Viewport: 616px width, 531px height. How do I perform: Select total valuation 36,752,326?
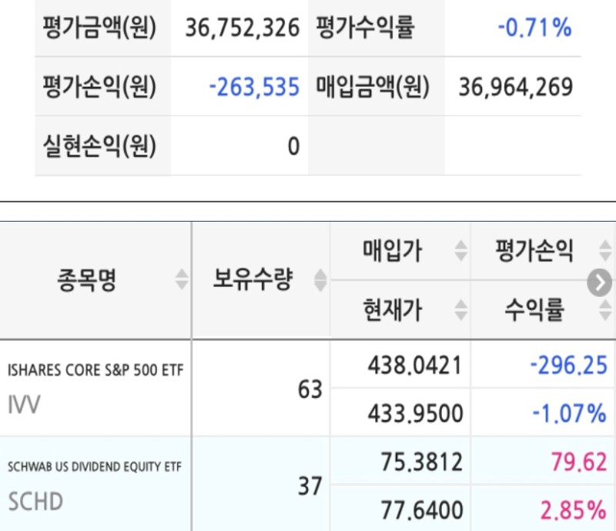[x=243, y=28]
